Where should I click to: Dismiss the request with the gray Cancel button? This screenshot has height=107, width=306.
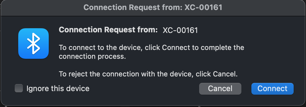pos(220,89)
